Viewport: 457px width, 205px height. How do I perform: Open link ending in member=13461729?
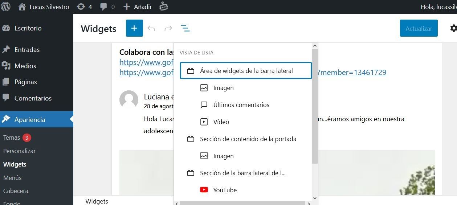click(352, 72)
